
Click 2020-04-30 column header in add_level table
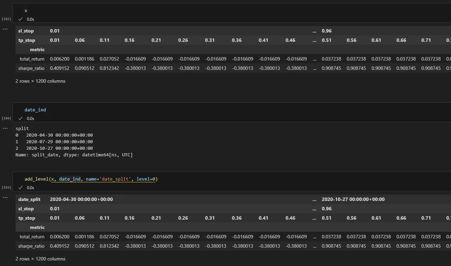81,200
